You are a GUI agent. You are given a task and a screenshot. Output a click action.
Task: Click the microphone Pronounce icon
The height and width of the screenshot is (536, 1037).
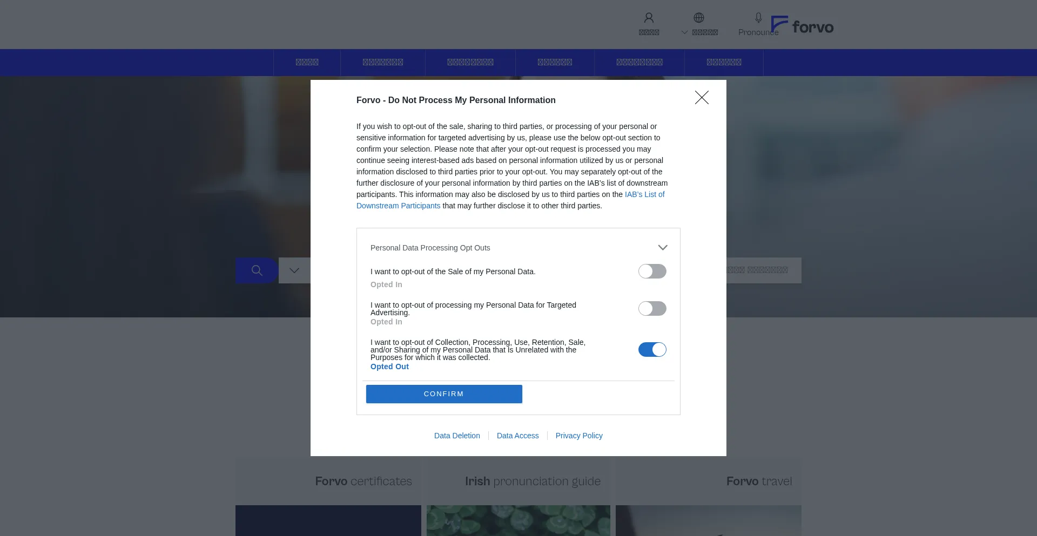758,18
